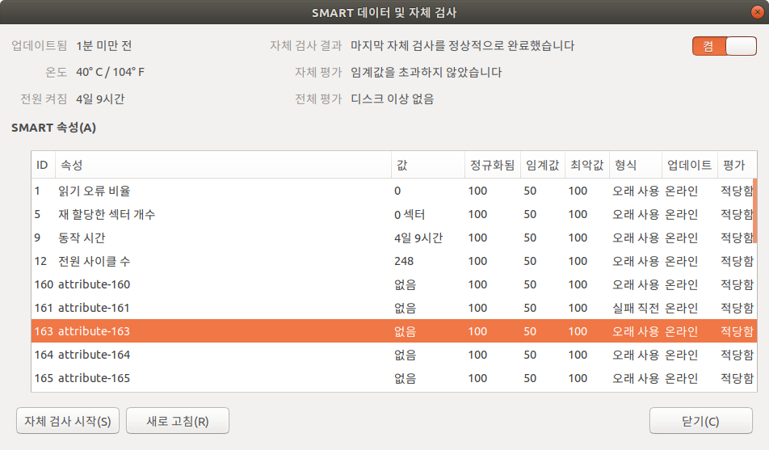Select the 읽기 오류 비율 row
The width and height of the screenshot is (769, 450).
pos(394,191)
